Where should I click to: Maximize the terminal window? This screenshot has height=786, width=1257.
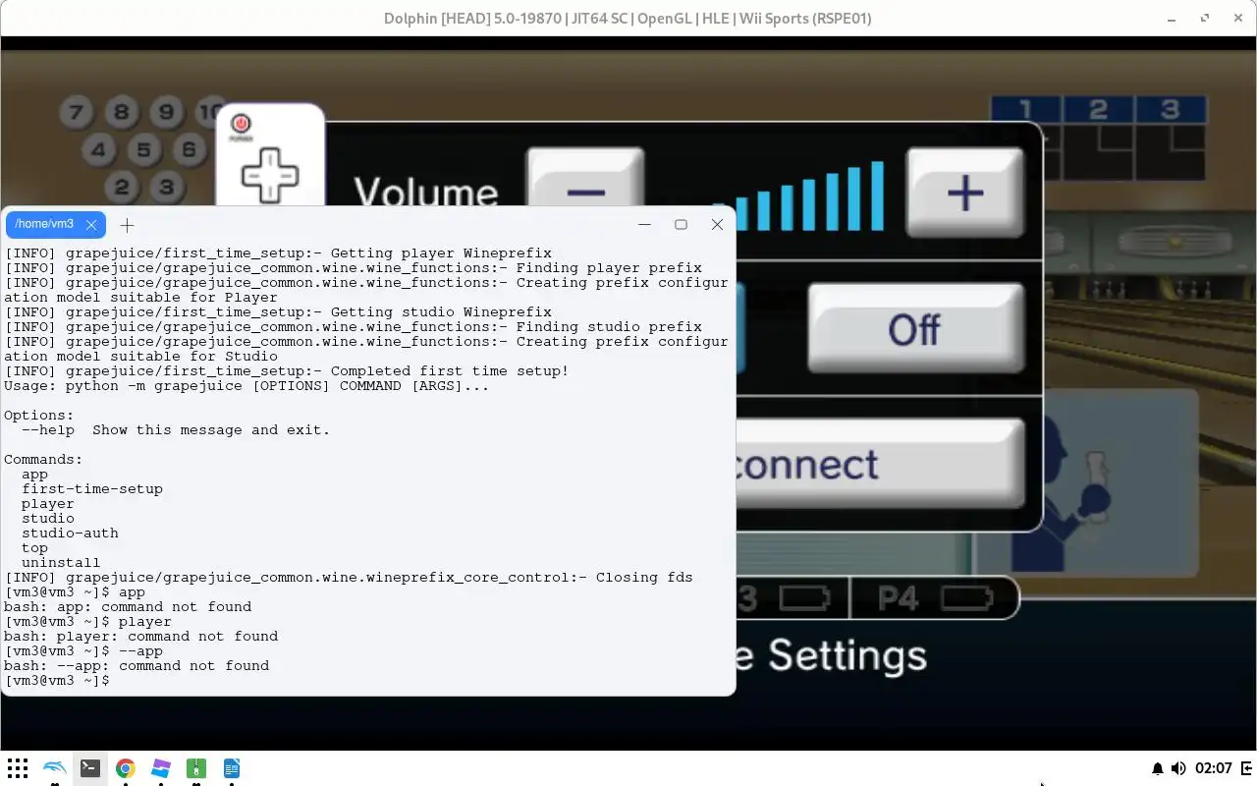point(681,224)
